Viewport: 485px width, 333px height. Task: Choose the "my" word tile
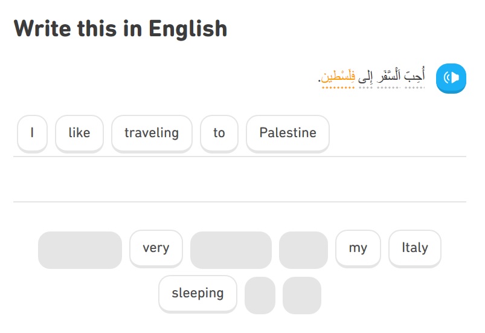[x=358, y=248]
